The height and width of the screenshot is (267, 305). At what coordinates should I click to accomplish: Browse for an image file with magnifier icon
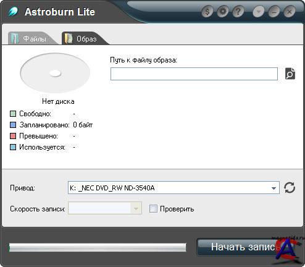290,74
